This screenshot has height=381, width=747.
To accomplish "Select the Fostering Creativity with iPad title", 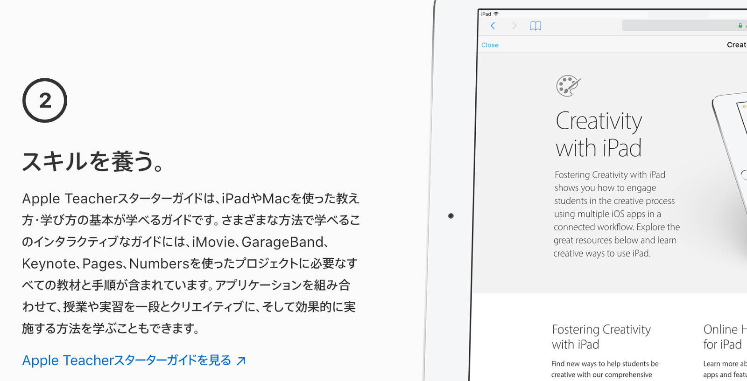I will (601, 337).
